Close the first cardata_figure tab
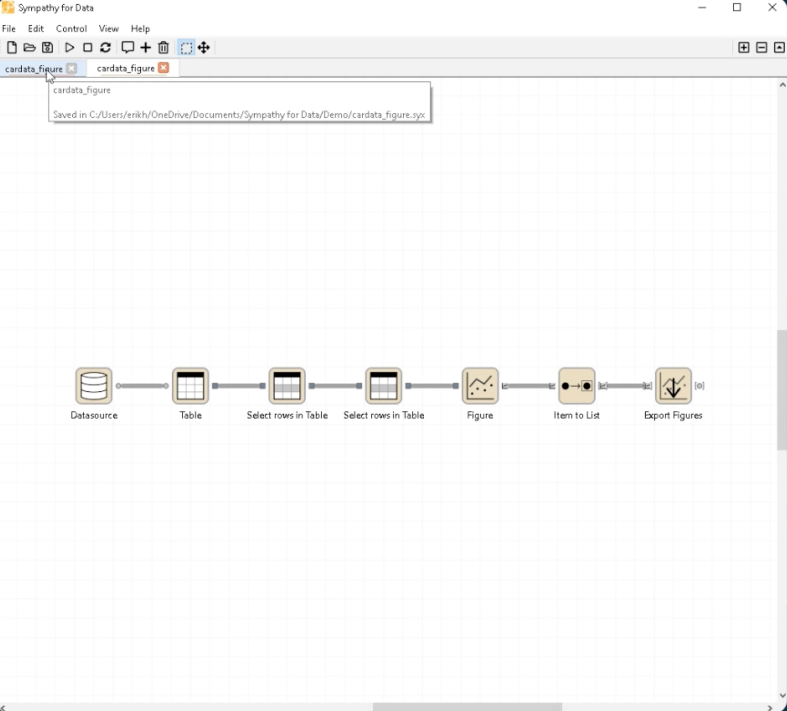This screenshot has height=711, width=787. [72, 68]
